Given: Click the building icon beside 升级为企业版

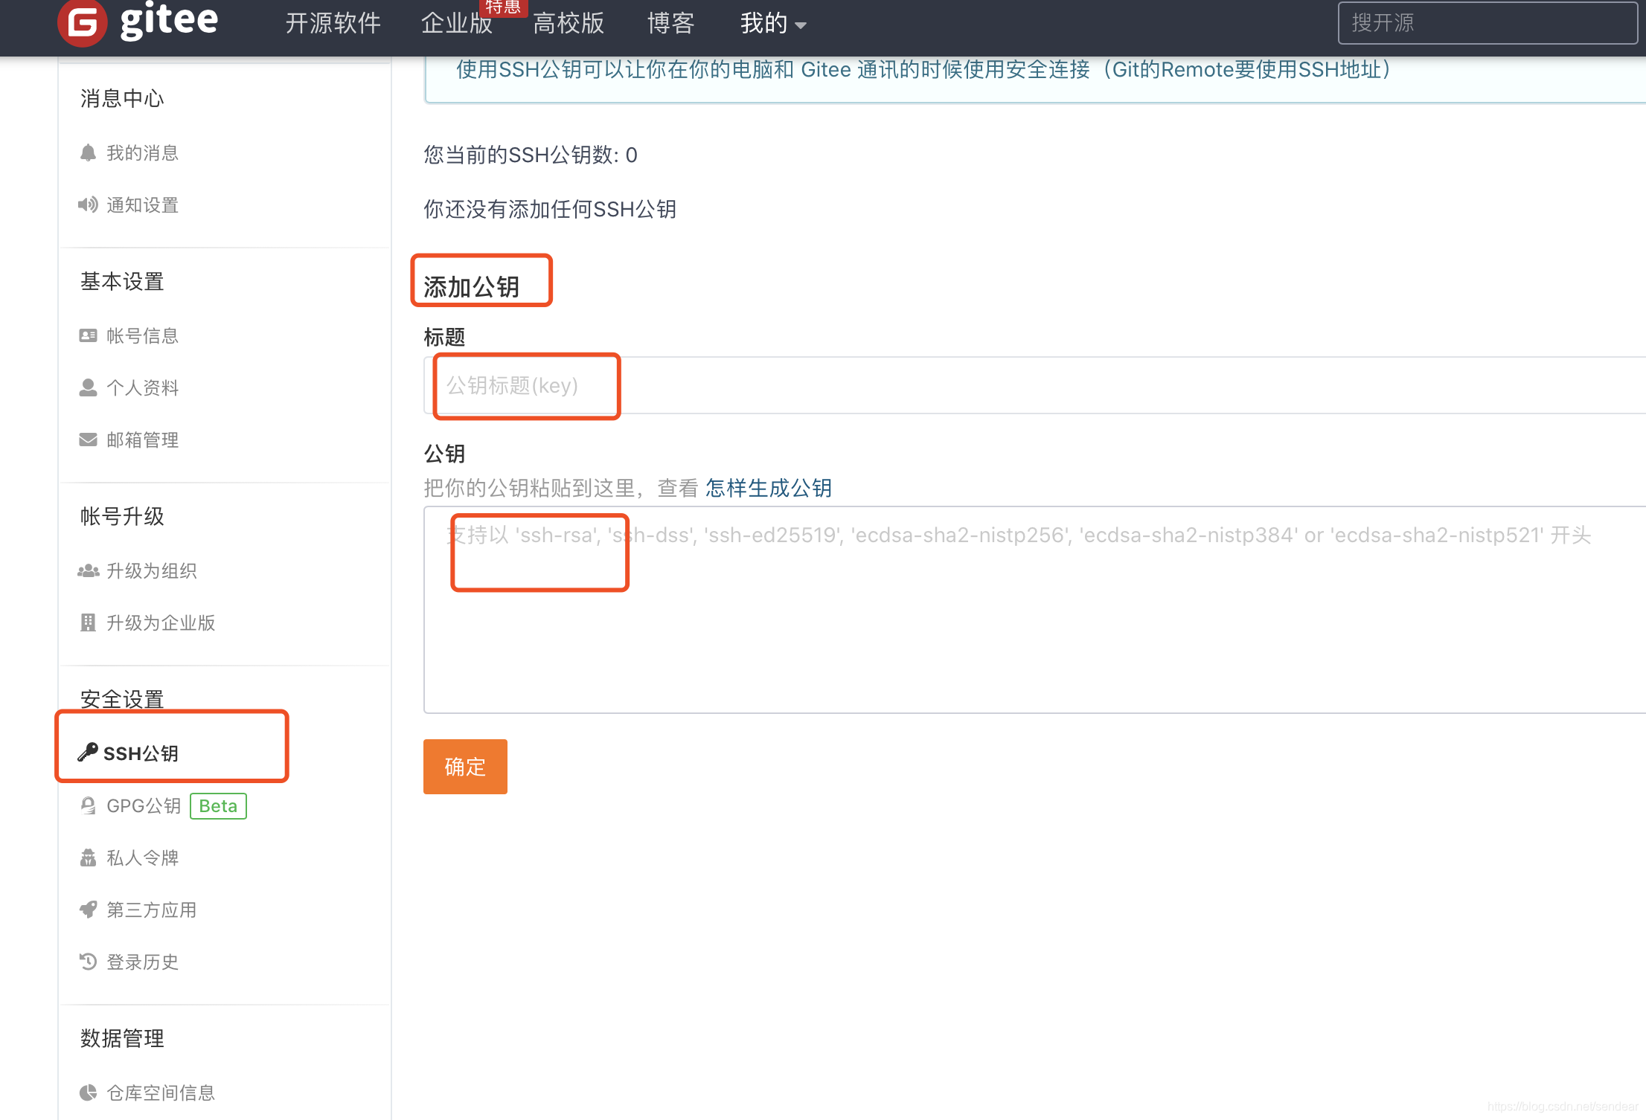Looking at the screenshot, I should [x=88, y=622].
